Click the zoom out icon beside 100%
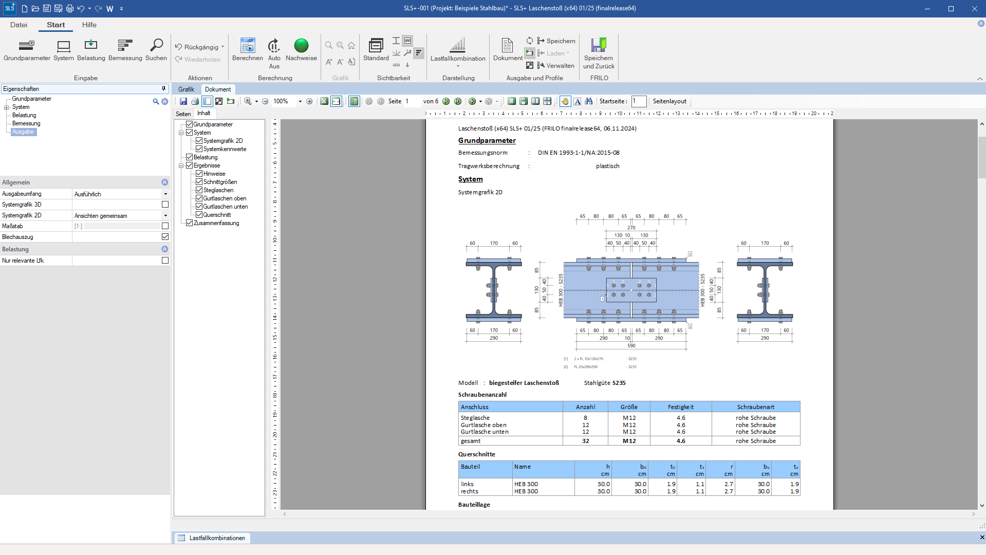Image resolution: width=986 pixels, height=555 pixels. 265,101
